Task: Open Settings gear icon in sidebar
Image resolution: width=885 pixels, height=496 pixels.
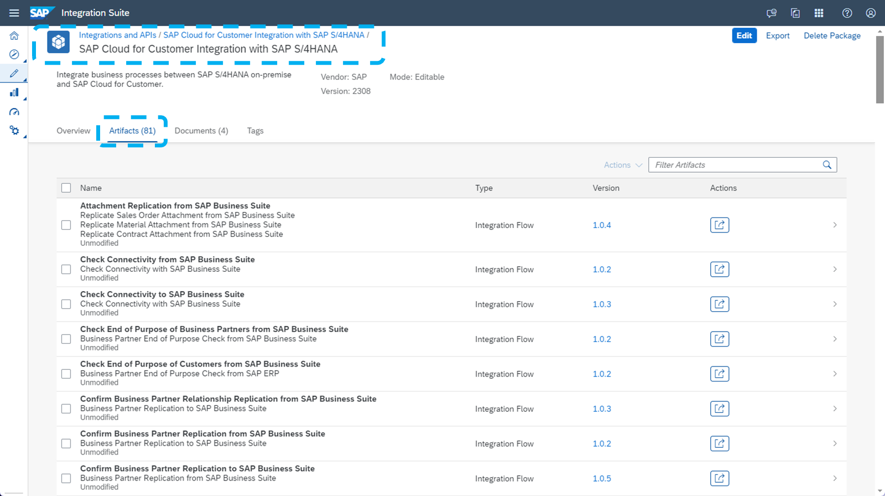Action: (14, 131)
